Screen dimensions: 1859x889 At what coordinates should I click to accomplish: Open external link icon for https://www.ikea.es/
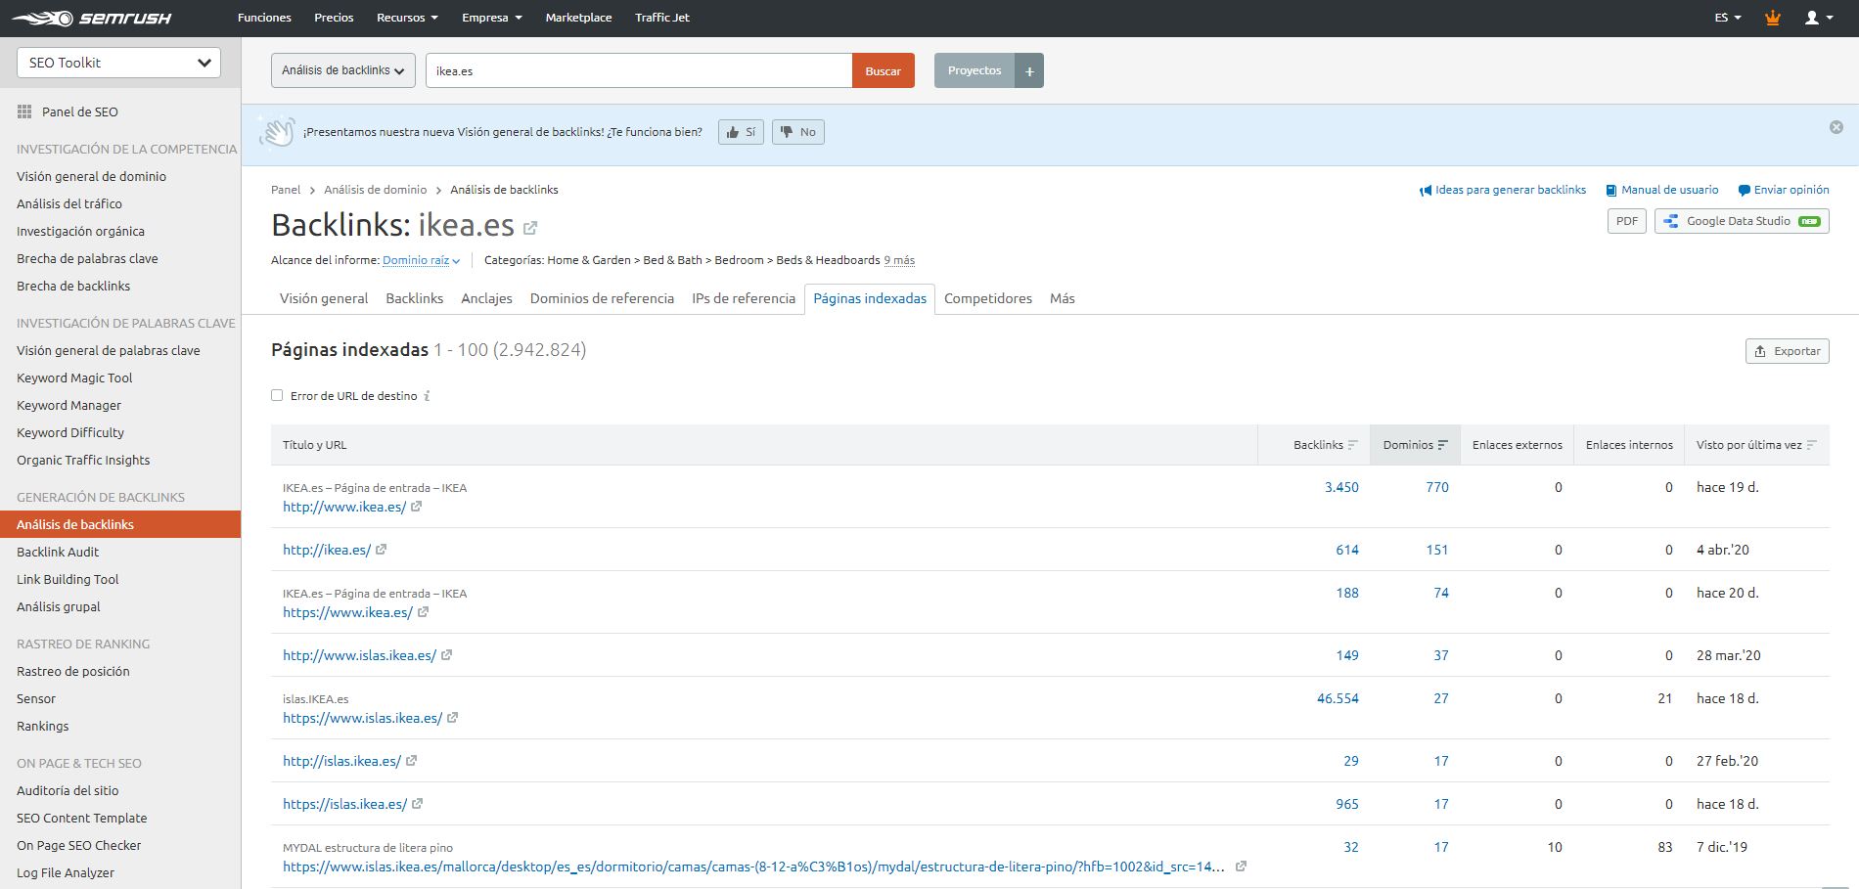tap(424, 612)
